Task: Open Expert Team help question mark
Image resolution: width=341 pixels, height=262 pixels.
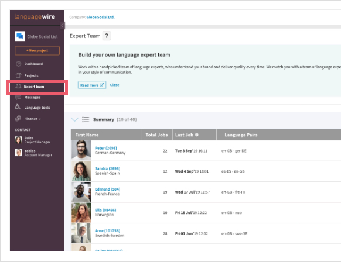Action: click(107, 36)
